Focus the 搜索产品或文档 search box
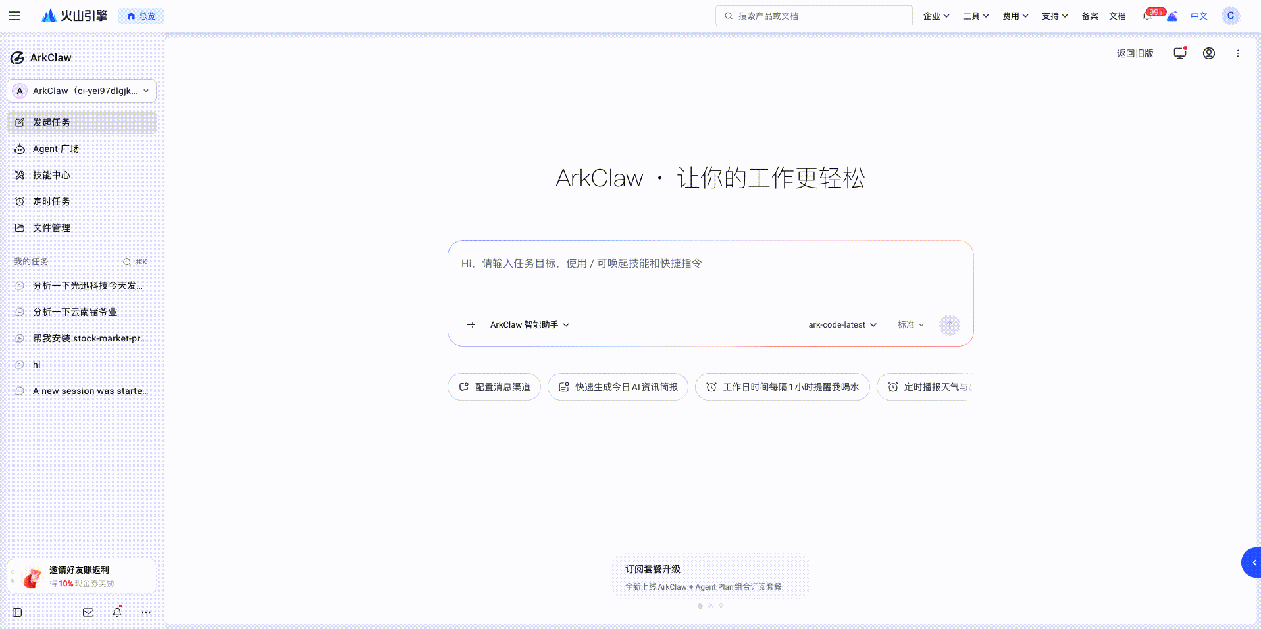Image resolution: width=1261 pixels, height=629 pixels. pyautogui.click(x=814, y=16)
